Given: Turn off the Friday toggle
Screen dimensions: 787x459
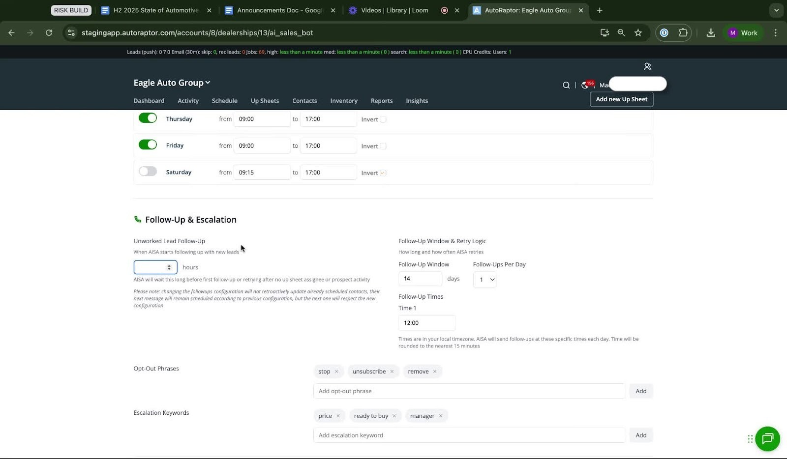Looking at the screenshot, I should tap(148, 145).
